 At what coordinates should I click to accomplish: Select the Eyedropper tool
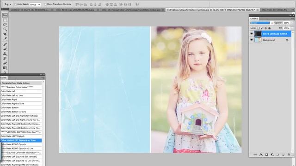[x=5, y=39]
